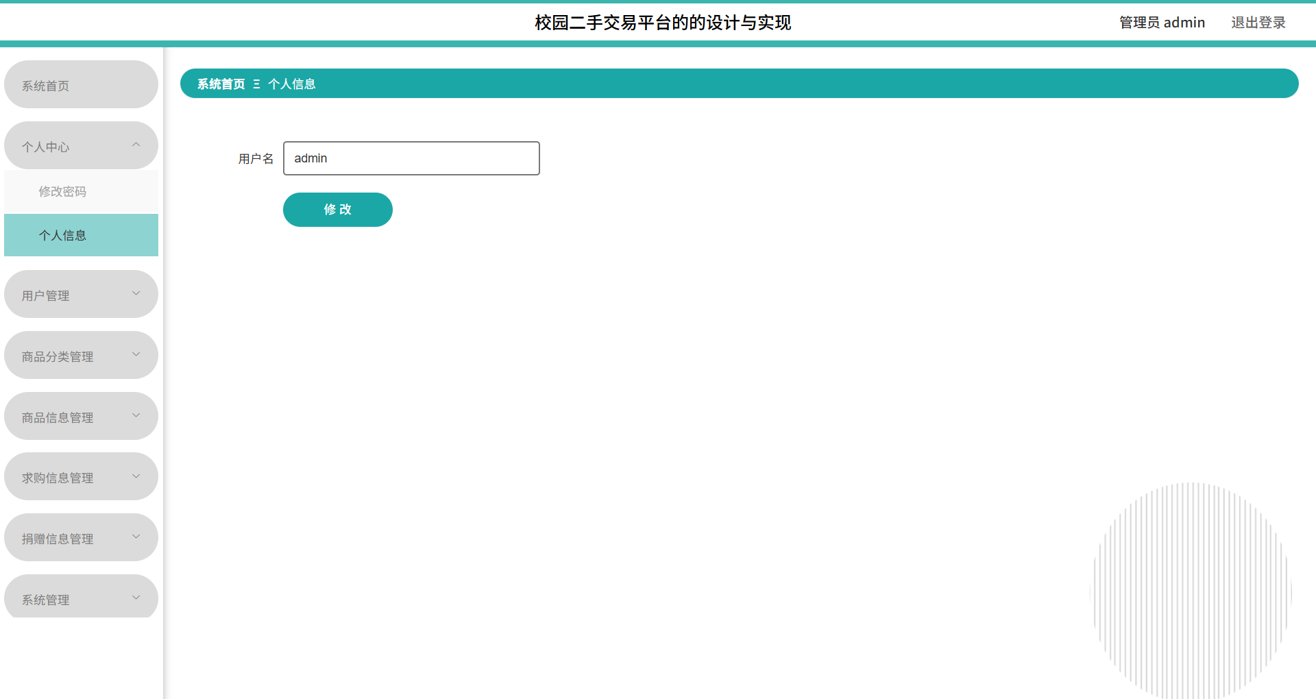Expand the 系统管理 menu section
This screenshot has width=1316, height=699.
(81, 597)
